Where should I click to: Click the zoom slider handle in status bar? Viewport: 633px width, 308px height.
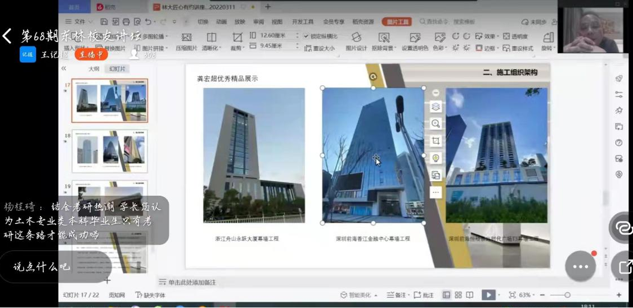point(567,295)
